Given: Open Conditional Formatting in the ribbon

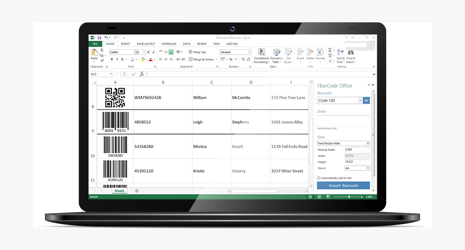Looking at the screenshot, I should tap(262, 53).
